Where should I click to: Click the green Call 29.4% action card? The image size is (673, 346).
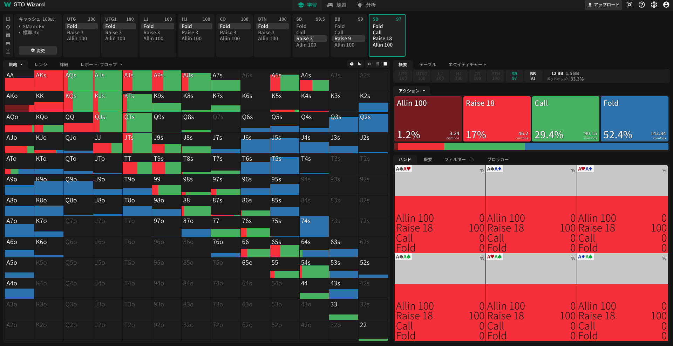click(x=566, y=119)
